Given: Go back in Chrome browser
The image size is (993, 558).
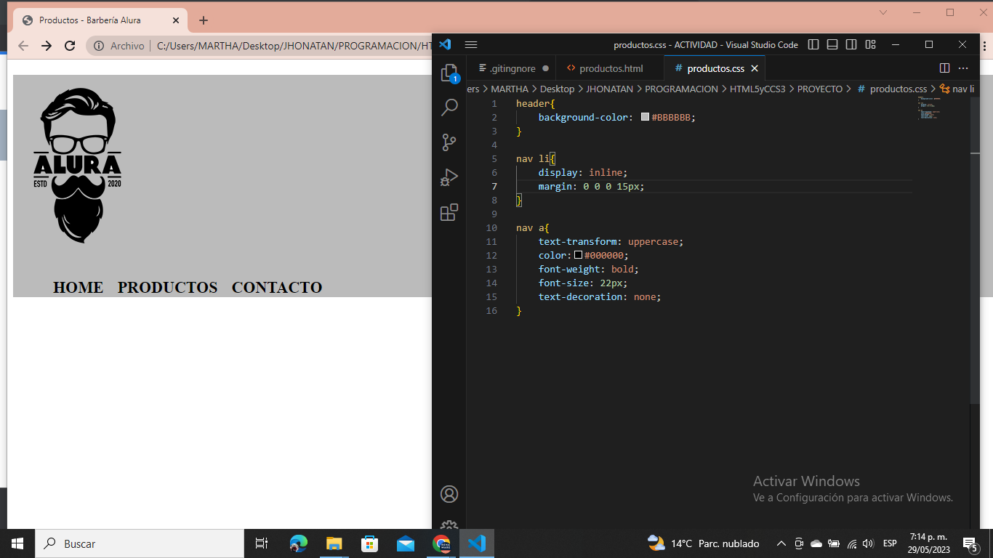Looking at the screenshot, I should (23, 46).
